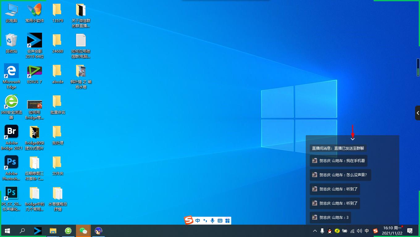
Task: Select the 会声会影 2019 64位 desktop shortcut
Action: click(35, 46)
